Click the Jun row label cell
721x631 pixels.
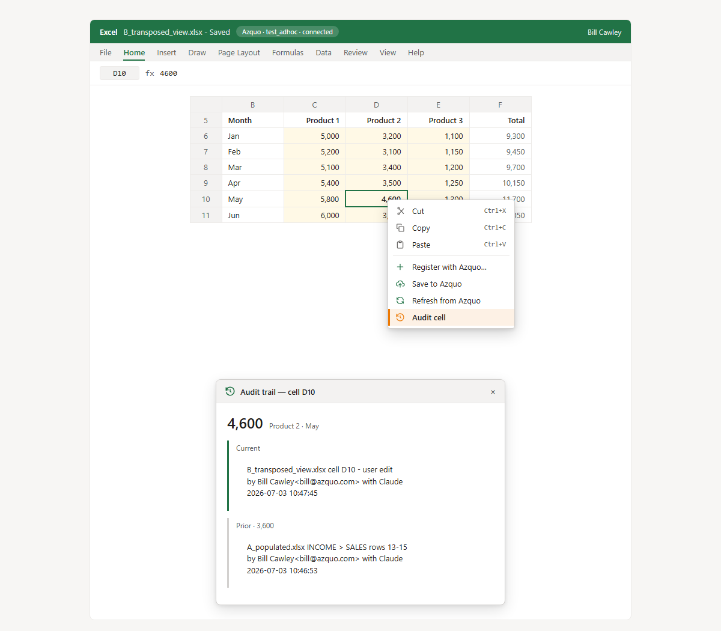[253, 215]
